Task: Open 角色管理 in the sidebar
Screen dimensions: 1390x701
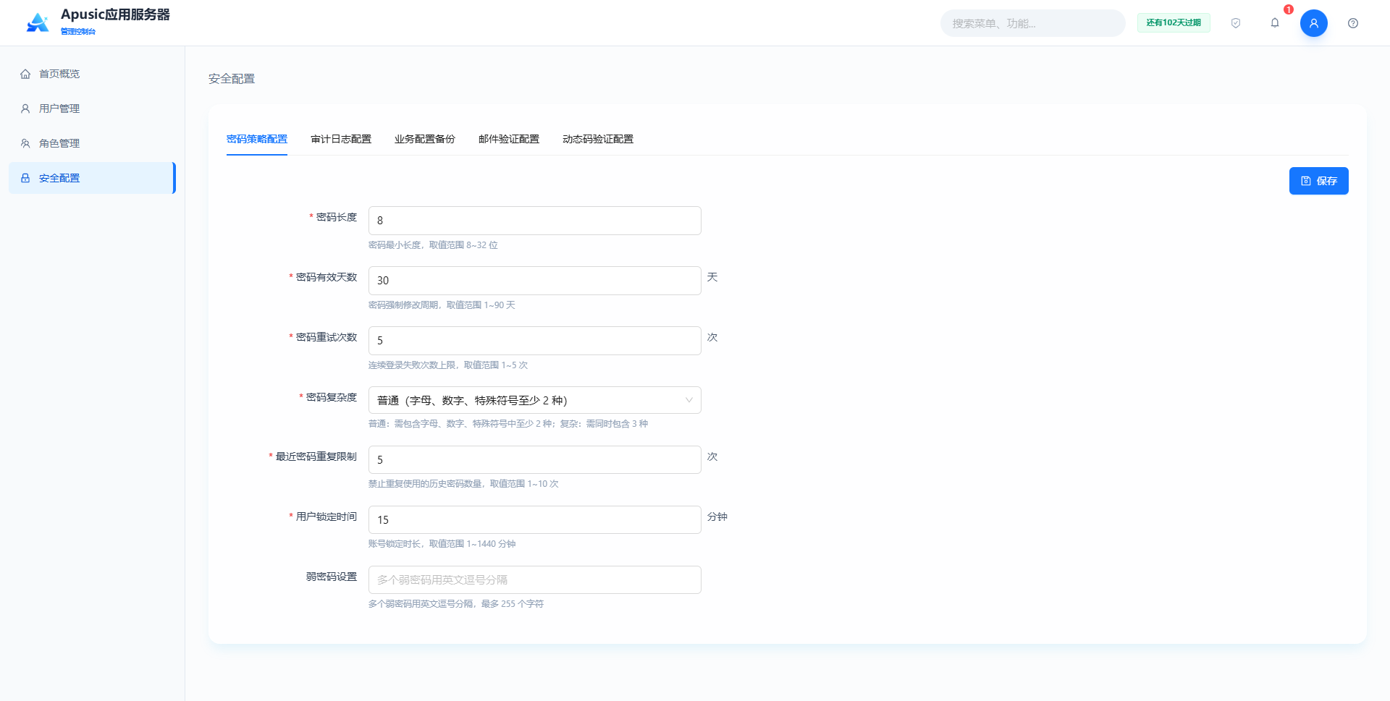Action: pos(92,143)
